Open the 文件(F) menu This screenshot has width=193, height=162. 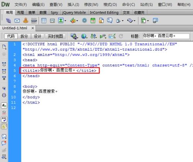[21, 5]
